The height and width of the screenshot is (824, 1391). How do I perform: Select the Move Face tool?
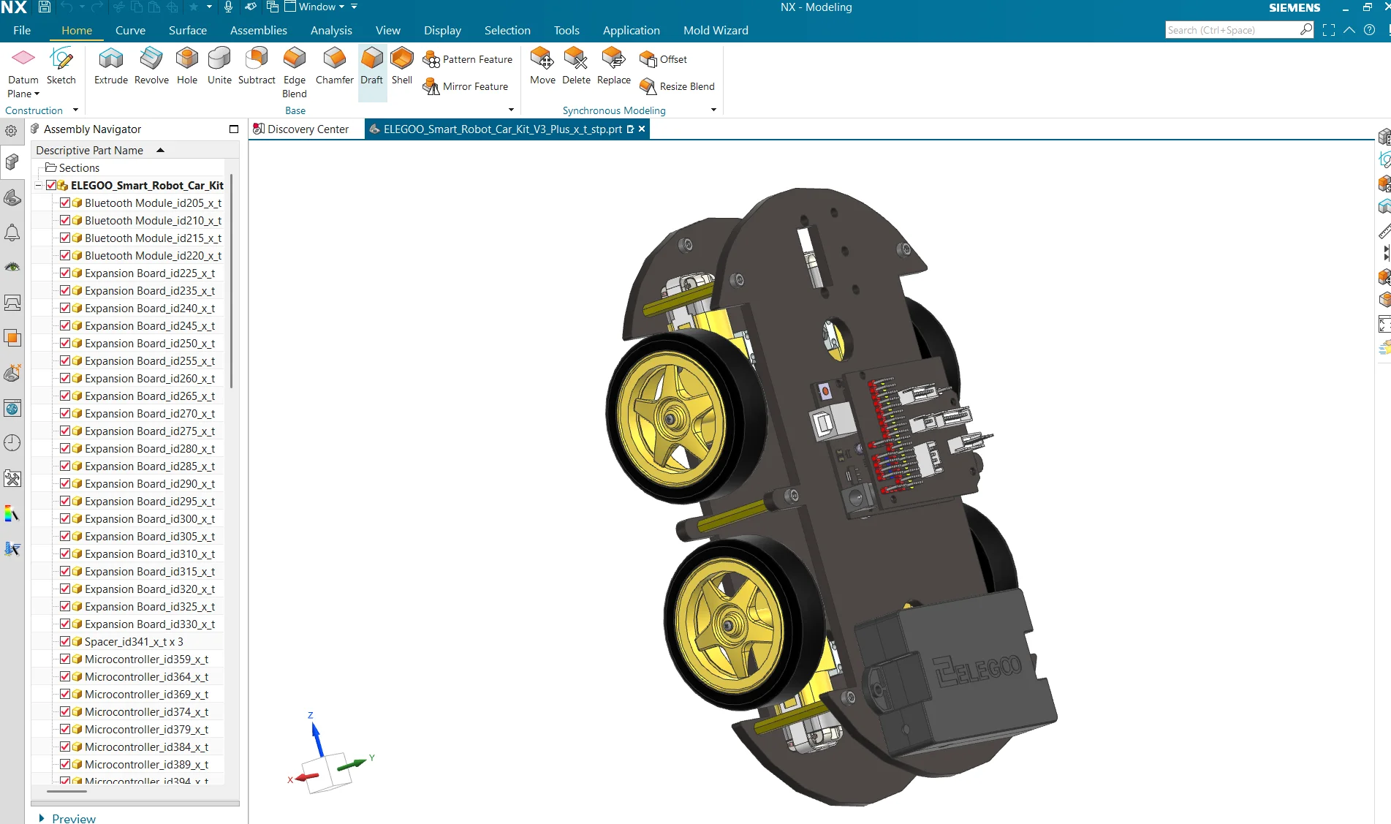pos(542,66)
